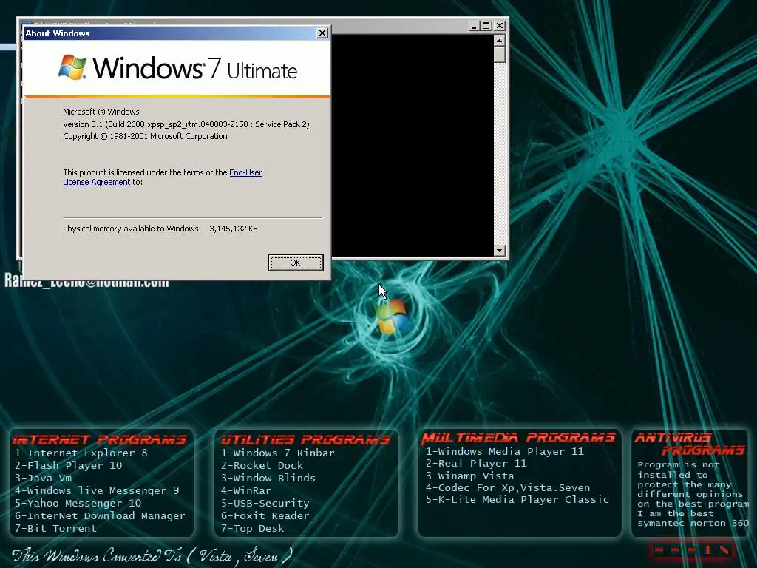Click '5-USB-Security' entry
Image resolution: width=757 pixels, height=568 pixels.
[265, 503]
